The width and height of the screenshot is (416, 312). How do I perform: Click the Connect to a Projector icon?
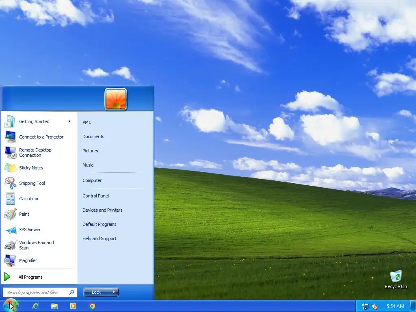pos(10,137)
